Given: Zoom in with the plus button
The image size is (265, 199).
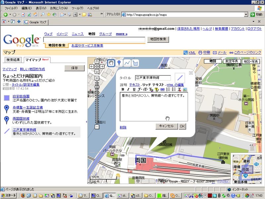Looking at the screenshot, I should 97,78.
